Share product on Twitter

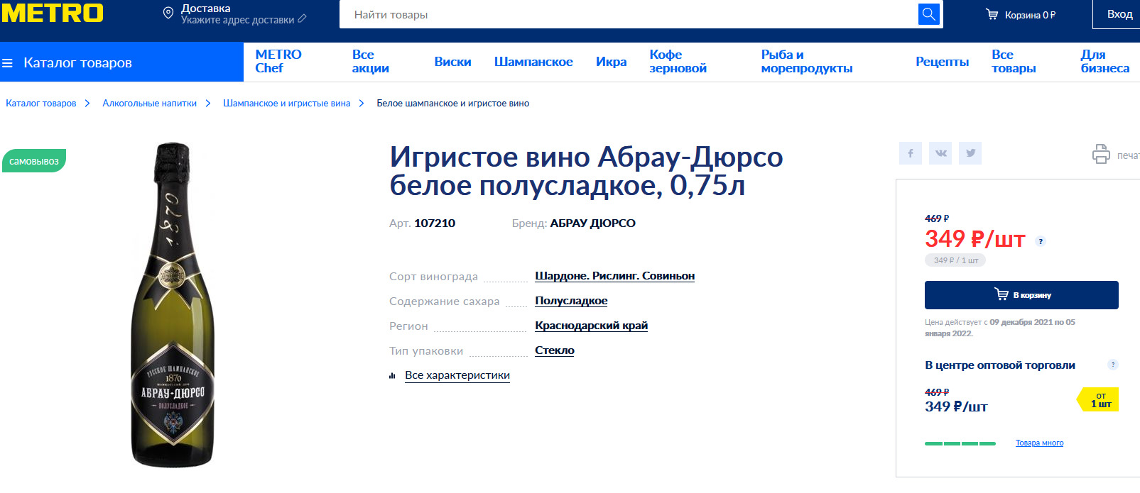coord(970,153)
